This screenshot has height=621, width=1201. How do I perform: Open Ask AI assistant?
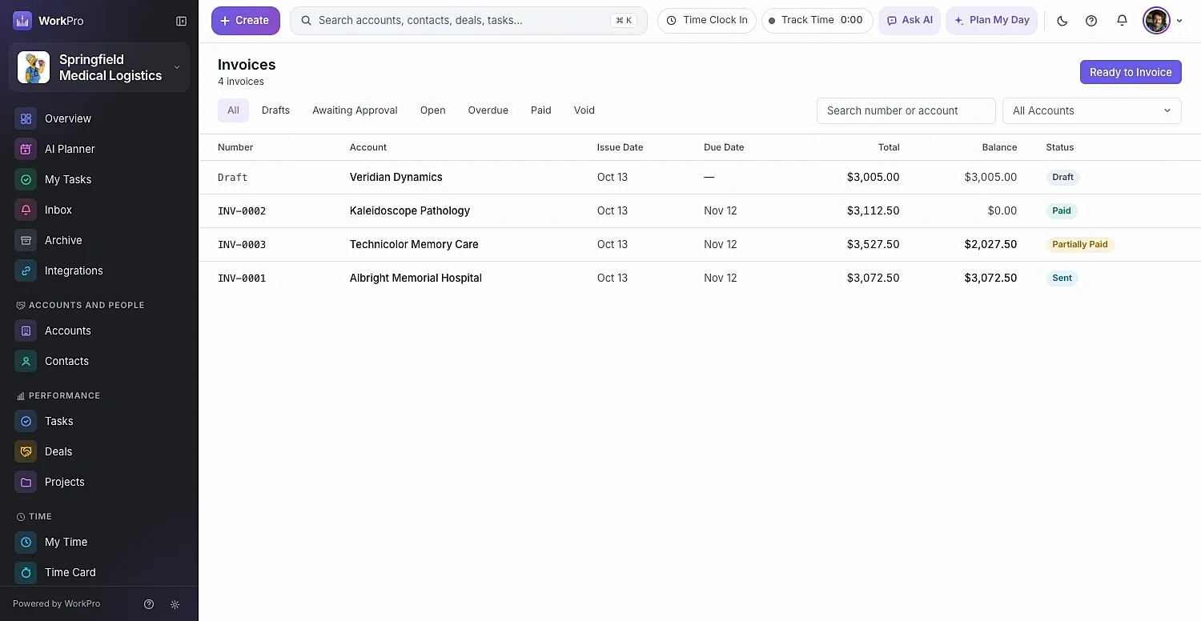coord(909,21)
